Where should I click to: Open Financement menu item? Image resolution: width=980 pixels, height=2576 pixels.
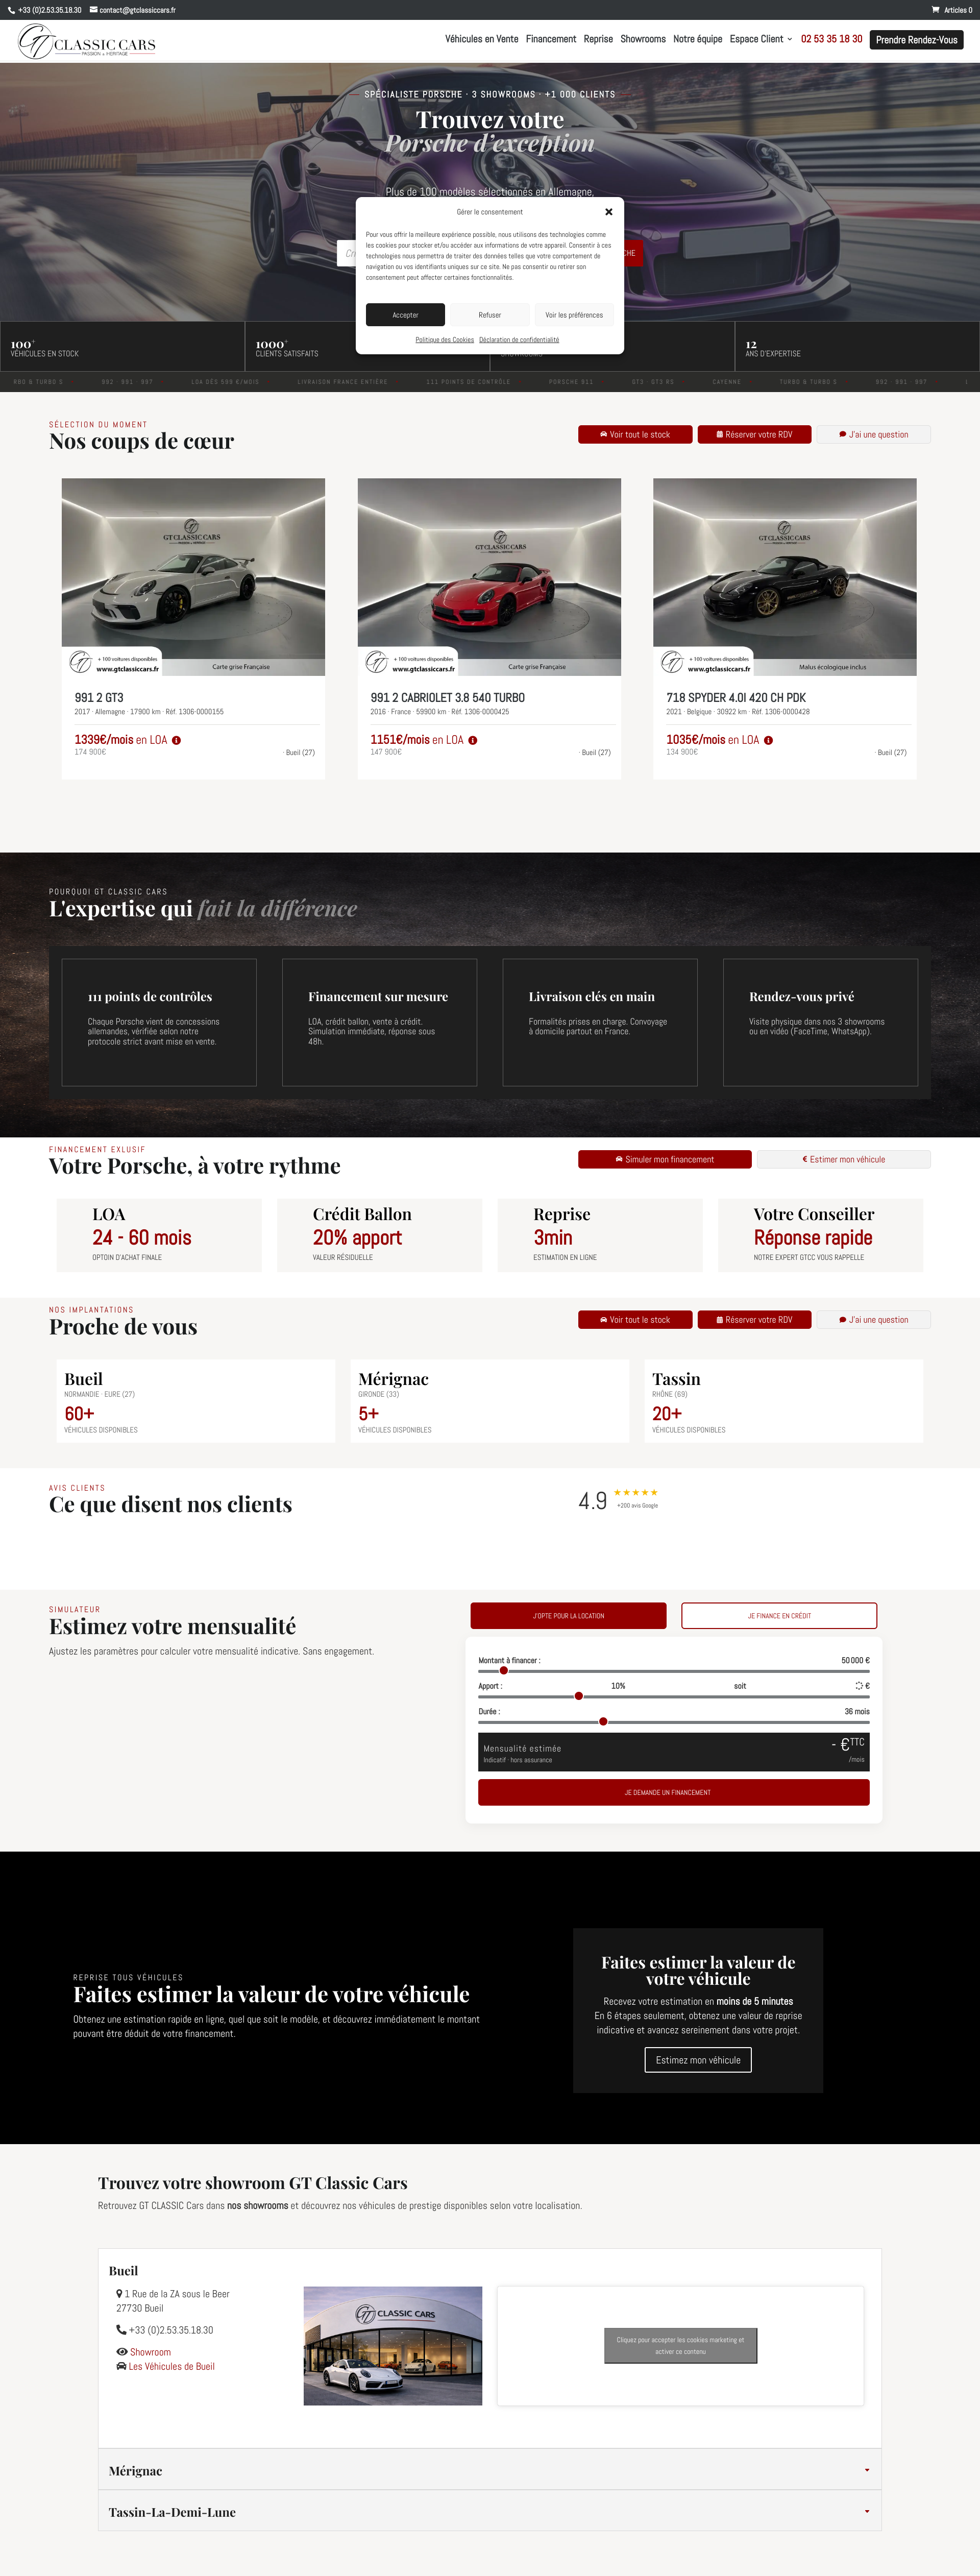click(551, 39)
